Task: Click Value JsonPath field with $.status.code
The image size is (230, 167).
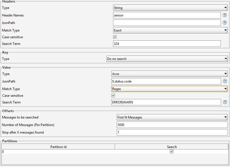Action: 166,81
